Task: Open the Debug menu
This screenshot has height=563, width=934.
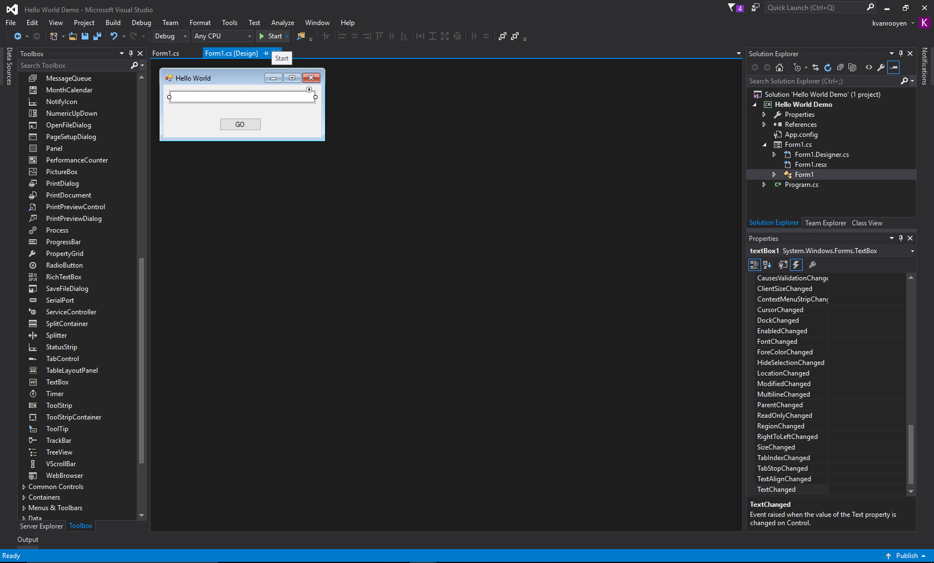Action: tap(141, 23)
